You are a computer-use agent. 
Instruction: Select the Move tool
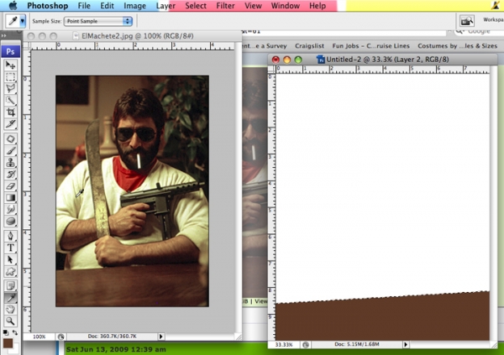pyautogui.click(x=10, y=65)
